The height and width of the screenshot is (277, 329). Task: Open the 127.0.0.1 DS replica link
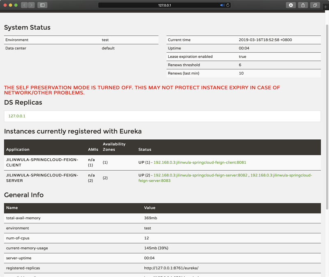point(17,116)
